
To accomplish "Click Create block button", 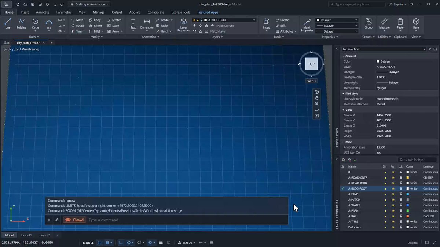I will point(282,20).
